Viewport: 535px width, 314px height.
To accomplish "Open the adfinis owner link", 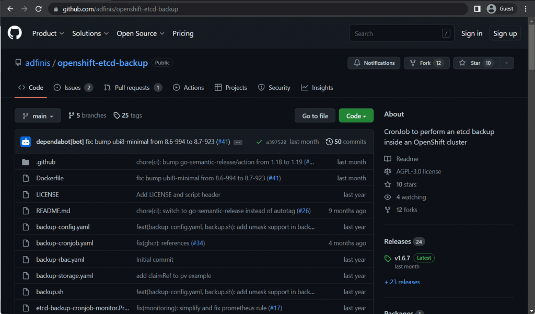I will click(x=38, y=63).
